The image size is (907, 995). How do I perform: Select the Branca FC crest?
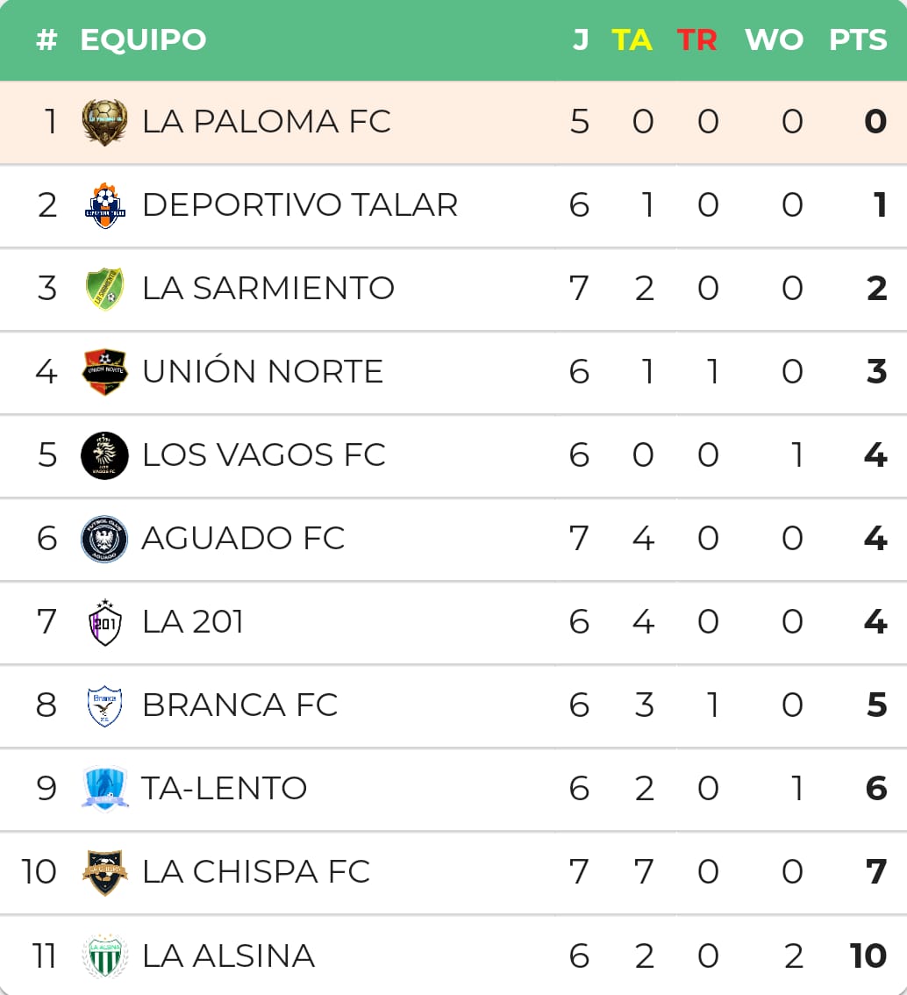(x=104, y=705)
